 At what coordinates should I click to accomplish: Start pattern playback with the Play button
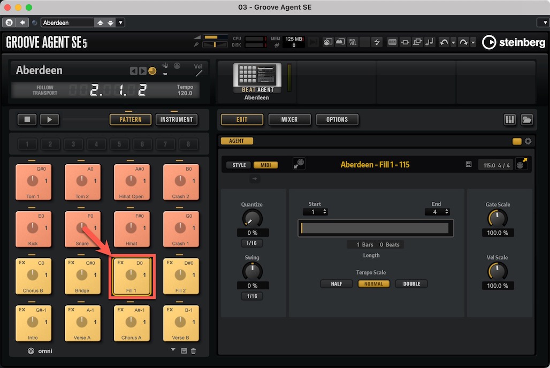(49, 120)
